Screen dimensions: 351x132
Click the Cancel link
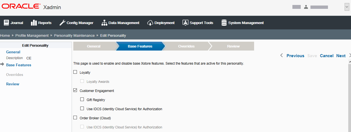pyautogui.click(x=327, y=56)
